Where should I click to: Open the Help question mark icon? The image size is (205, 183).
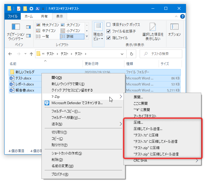click(182, 16)
